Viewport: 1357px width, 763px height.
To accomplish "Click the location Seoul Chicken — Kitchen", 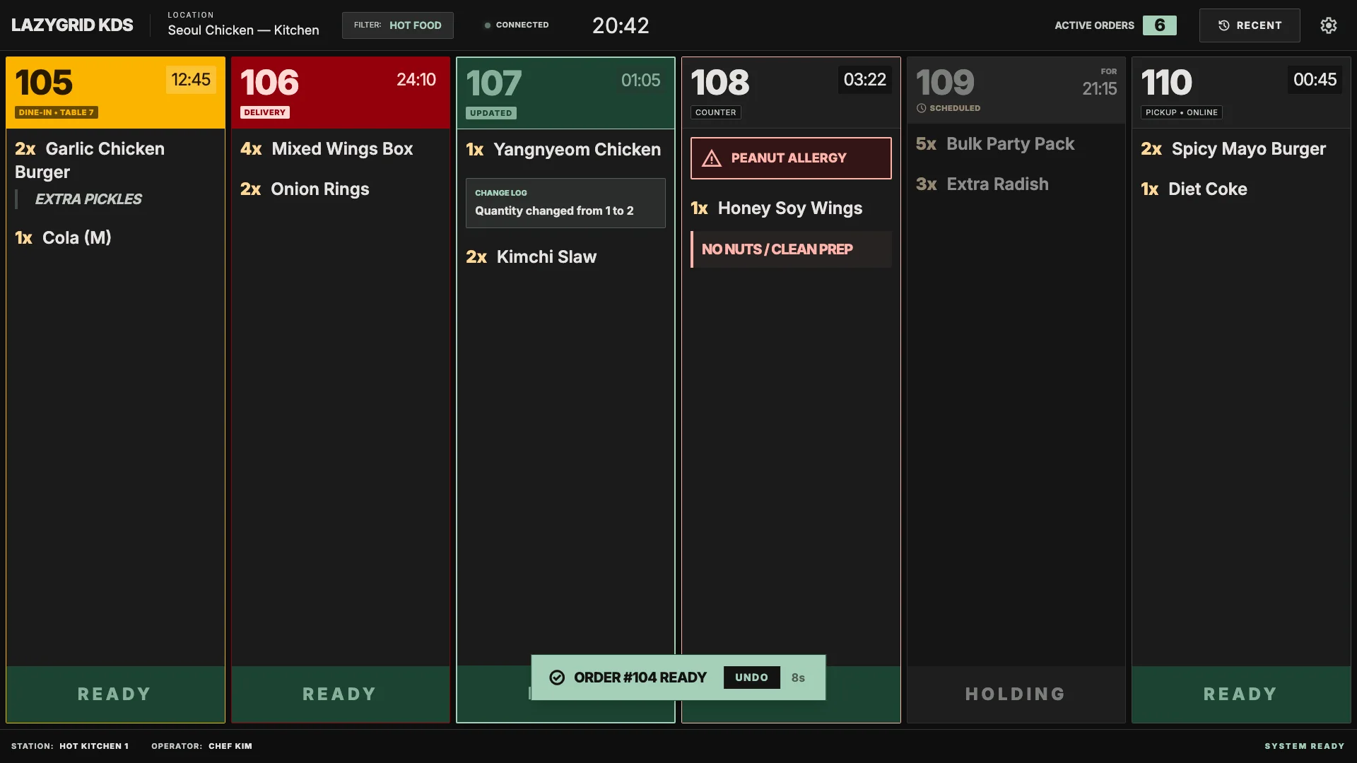I will click(243, 30).
